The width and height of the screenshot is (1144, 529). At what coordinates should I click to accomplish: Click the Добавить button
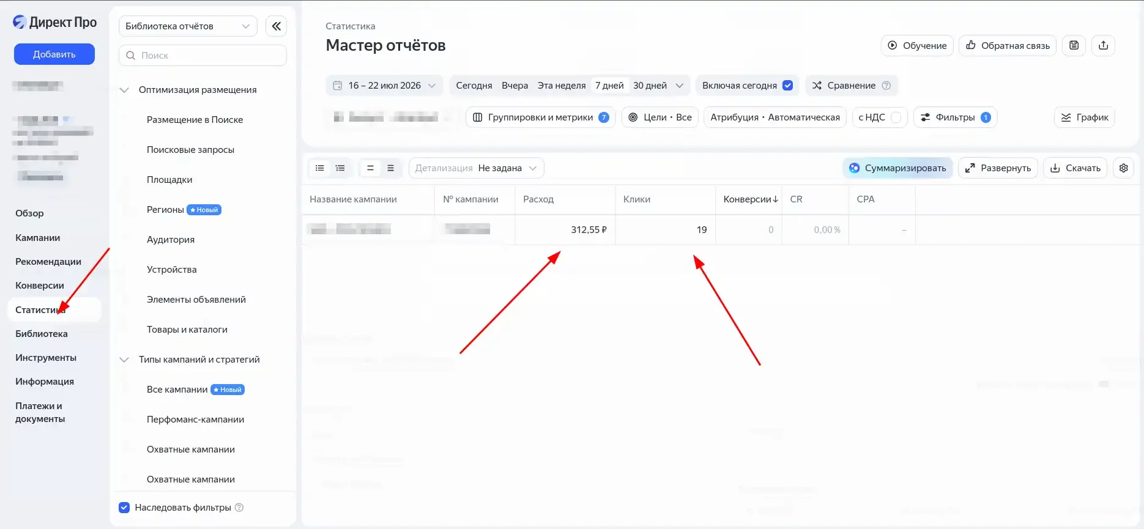tap(54, 54)
